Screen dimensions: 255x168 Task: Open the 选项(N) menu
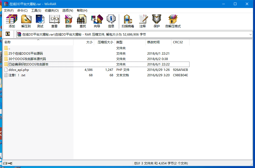(68, 11)
